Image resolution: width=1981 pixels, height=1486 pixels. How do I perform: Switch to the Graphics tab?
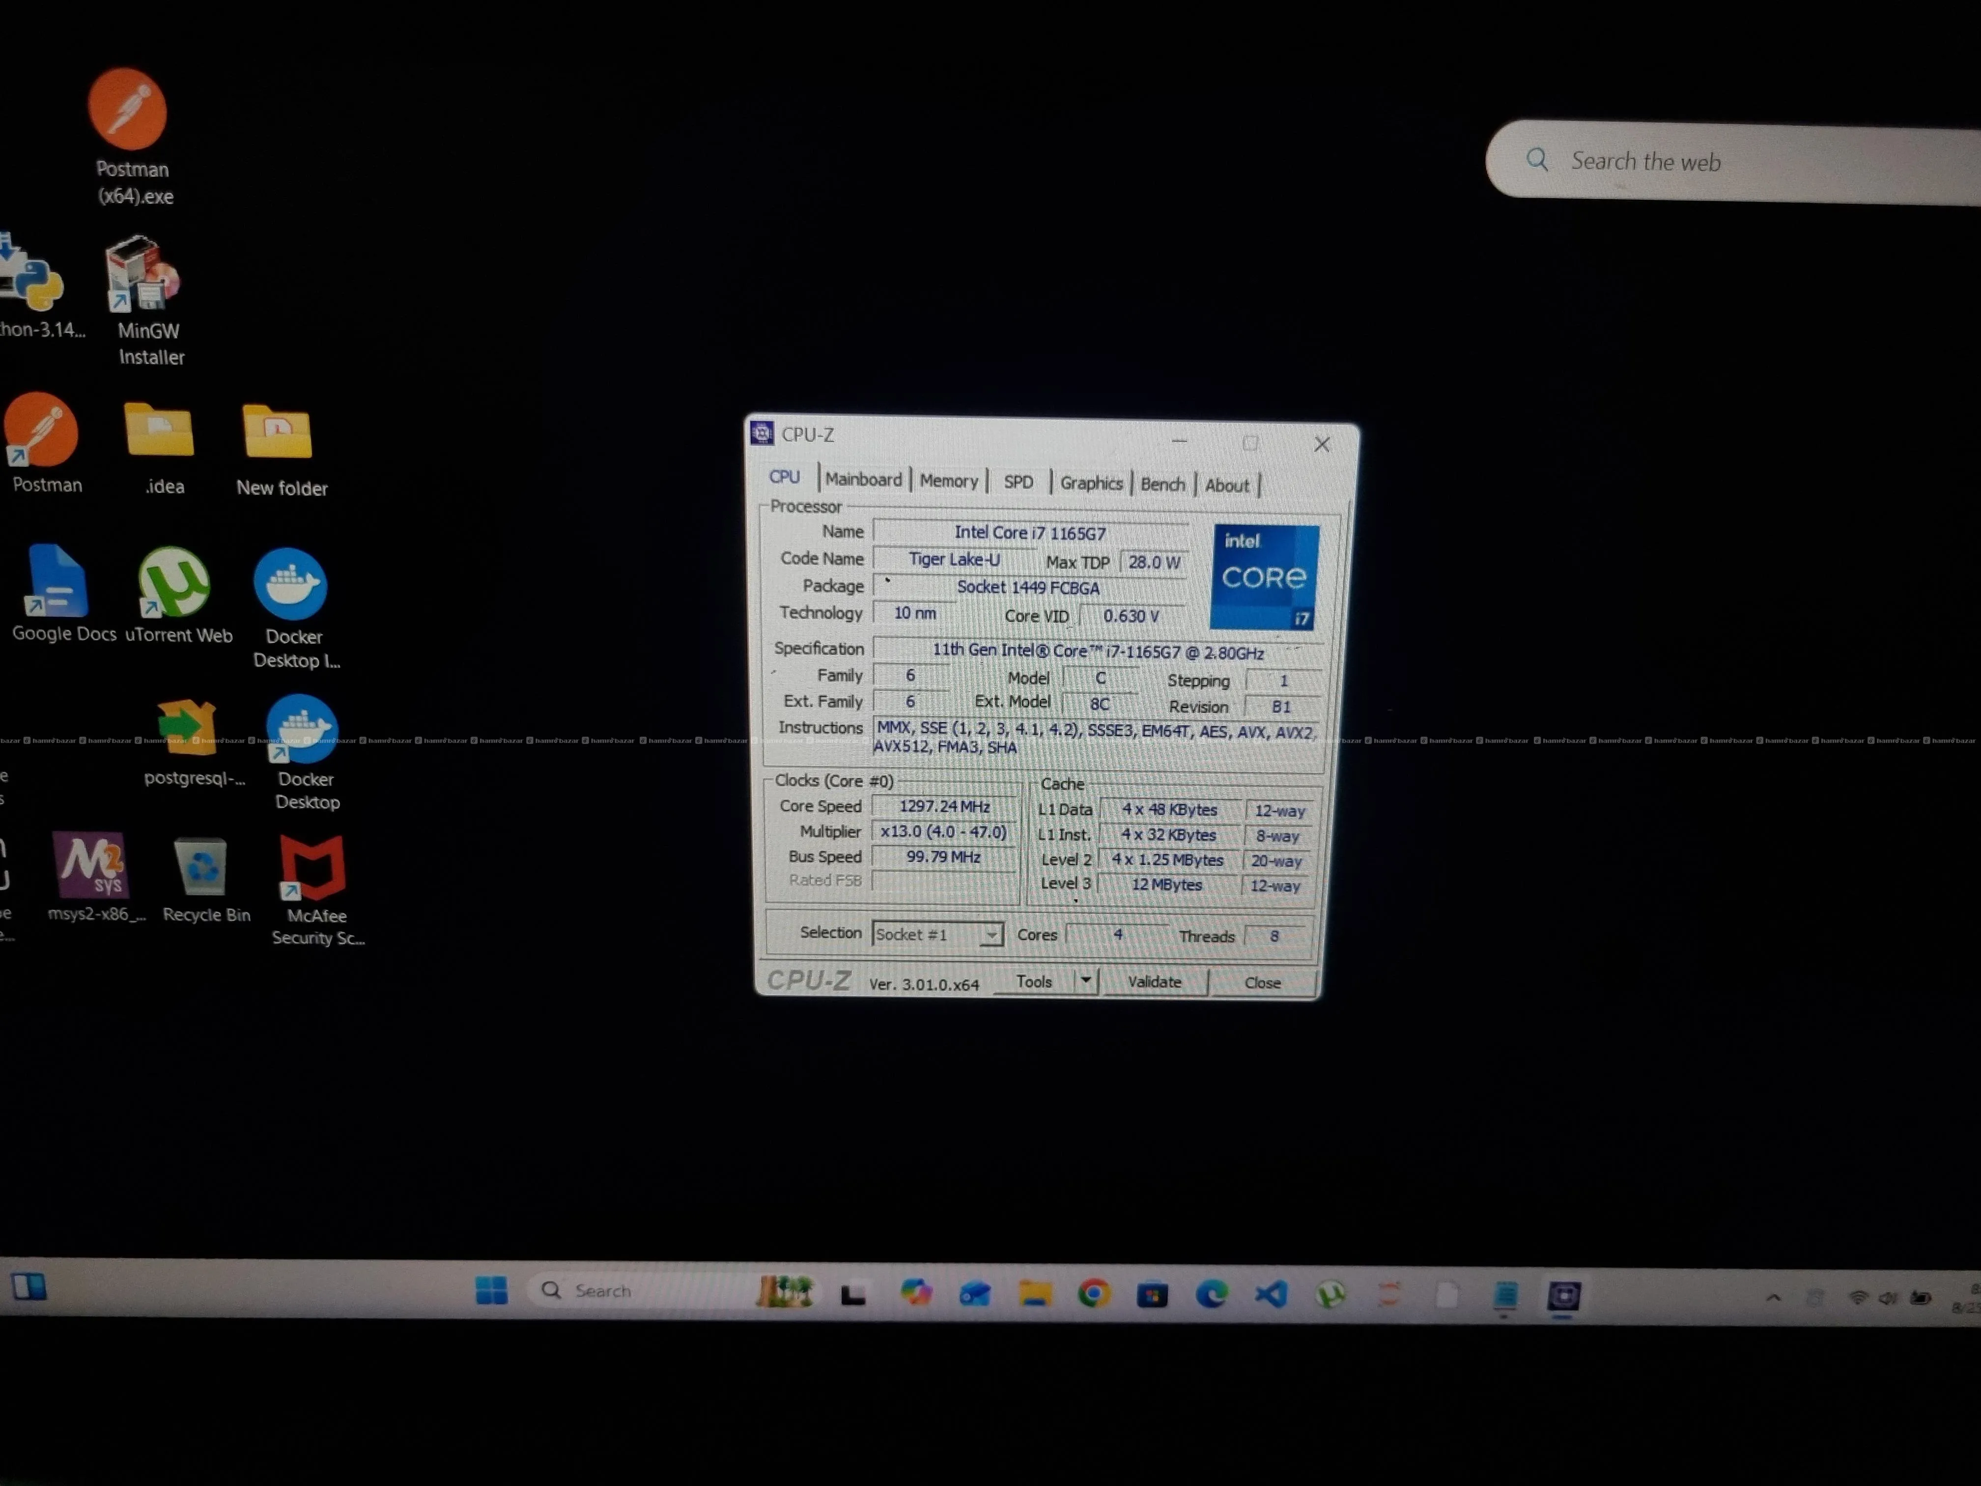coord(1091,483)
